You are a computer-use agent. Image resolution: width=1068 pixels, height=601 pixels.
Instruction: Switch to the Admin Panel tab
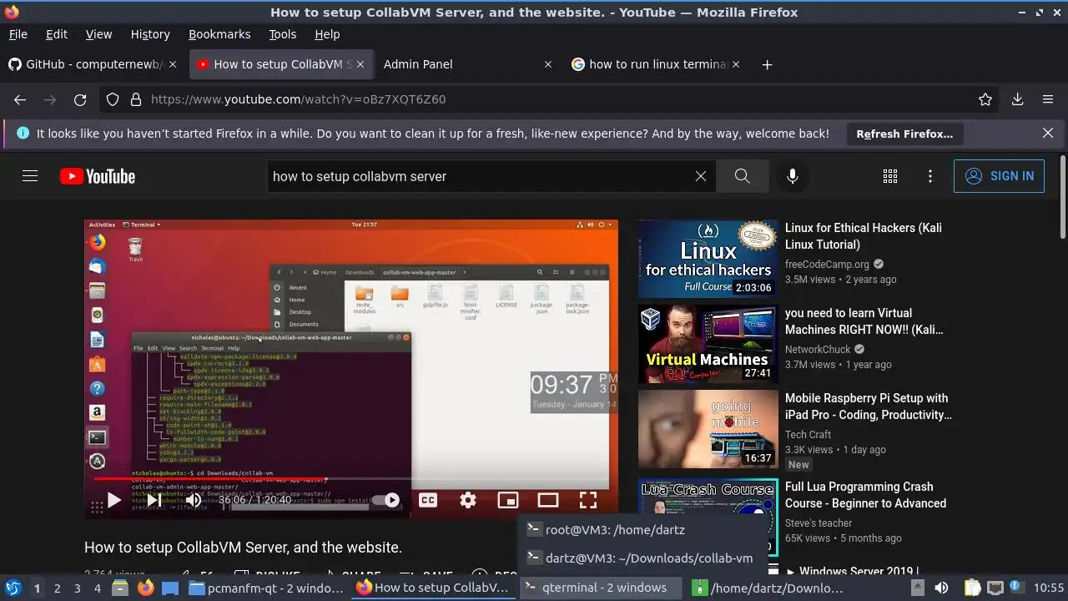[x=467, y=64]
